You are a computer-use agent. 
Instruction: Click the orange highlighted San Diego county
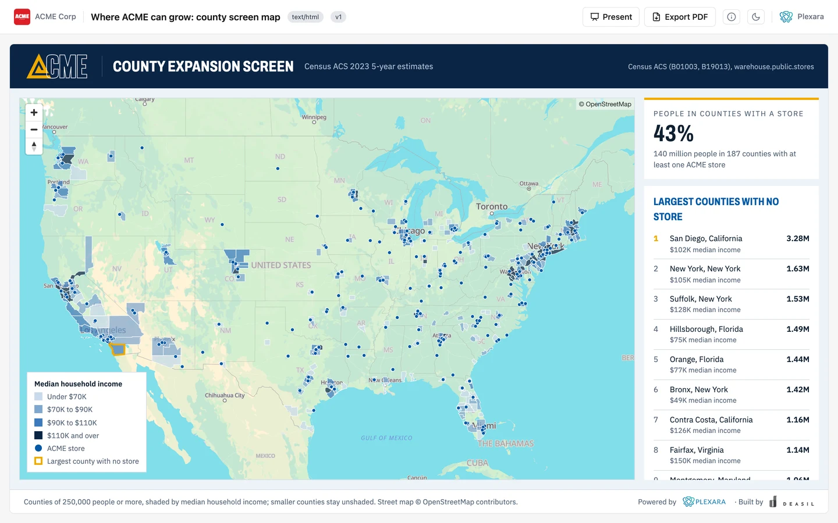pyautogui.click(x=118, y=349)
